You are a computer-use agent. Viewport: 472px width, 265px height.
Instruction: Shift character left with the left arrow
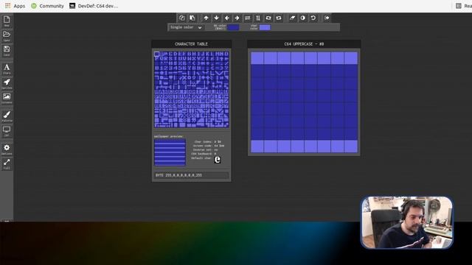(226, 18)
